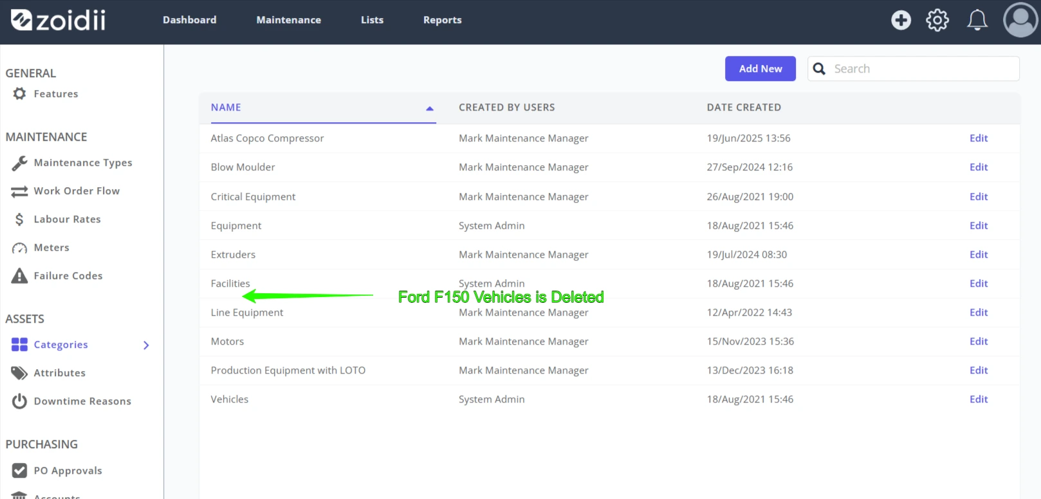Open Maintenance Types wrench icon
1041x499 pixels.
coord(19,163)
